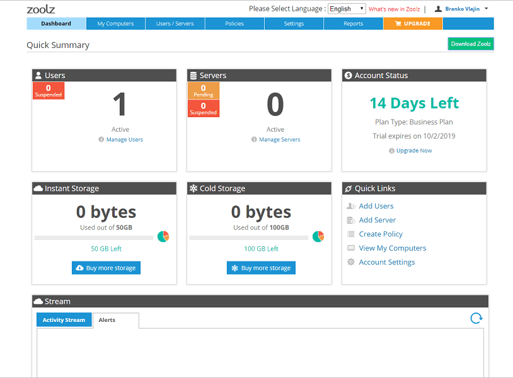513x378 pixels.
Task: Open the Policies menu tab
Action: pyautogui.click(x=234, y=23)
